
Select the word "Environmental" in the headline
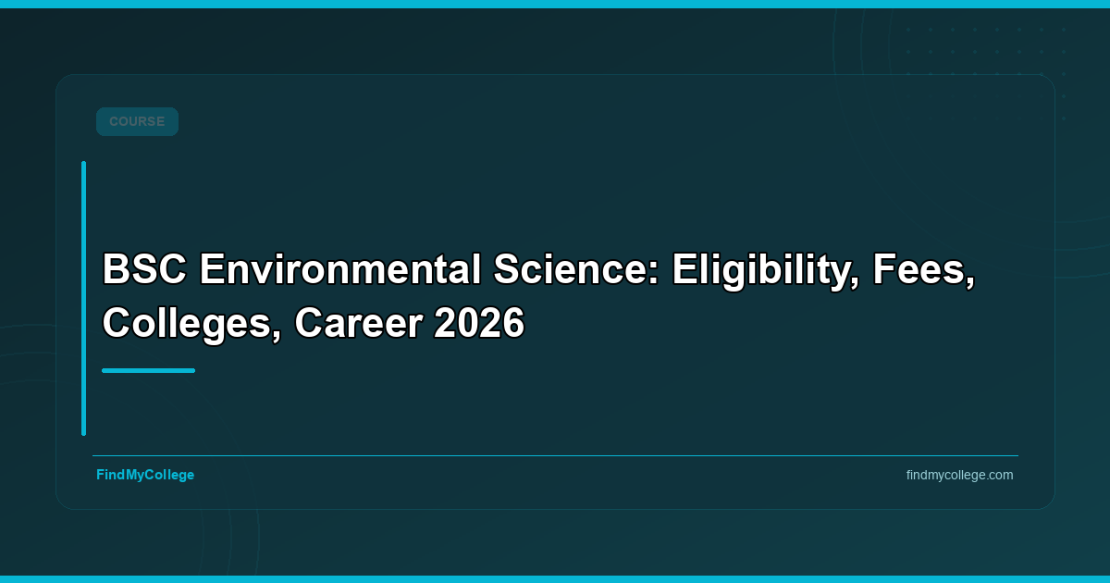point(339,270)
